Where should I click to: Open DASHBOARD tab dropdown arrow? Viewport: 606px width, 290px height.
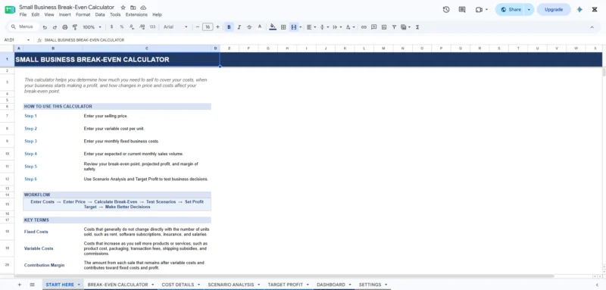pyautogui.click(x=349, y=285)
